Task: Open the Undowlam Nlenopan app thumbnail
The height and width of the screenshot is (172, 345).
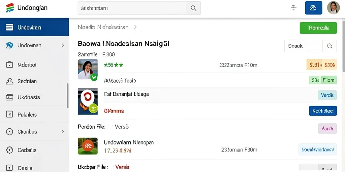Action: point(88,146)
